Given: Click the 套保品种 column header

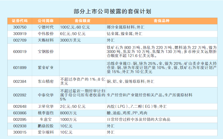Looking at the screenshot, I should coord(162,21).
